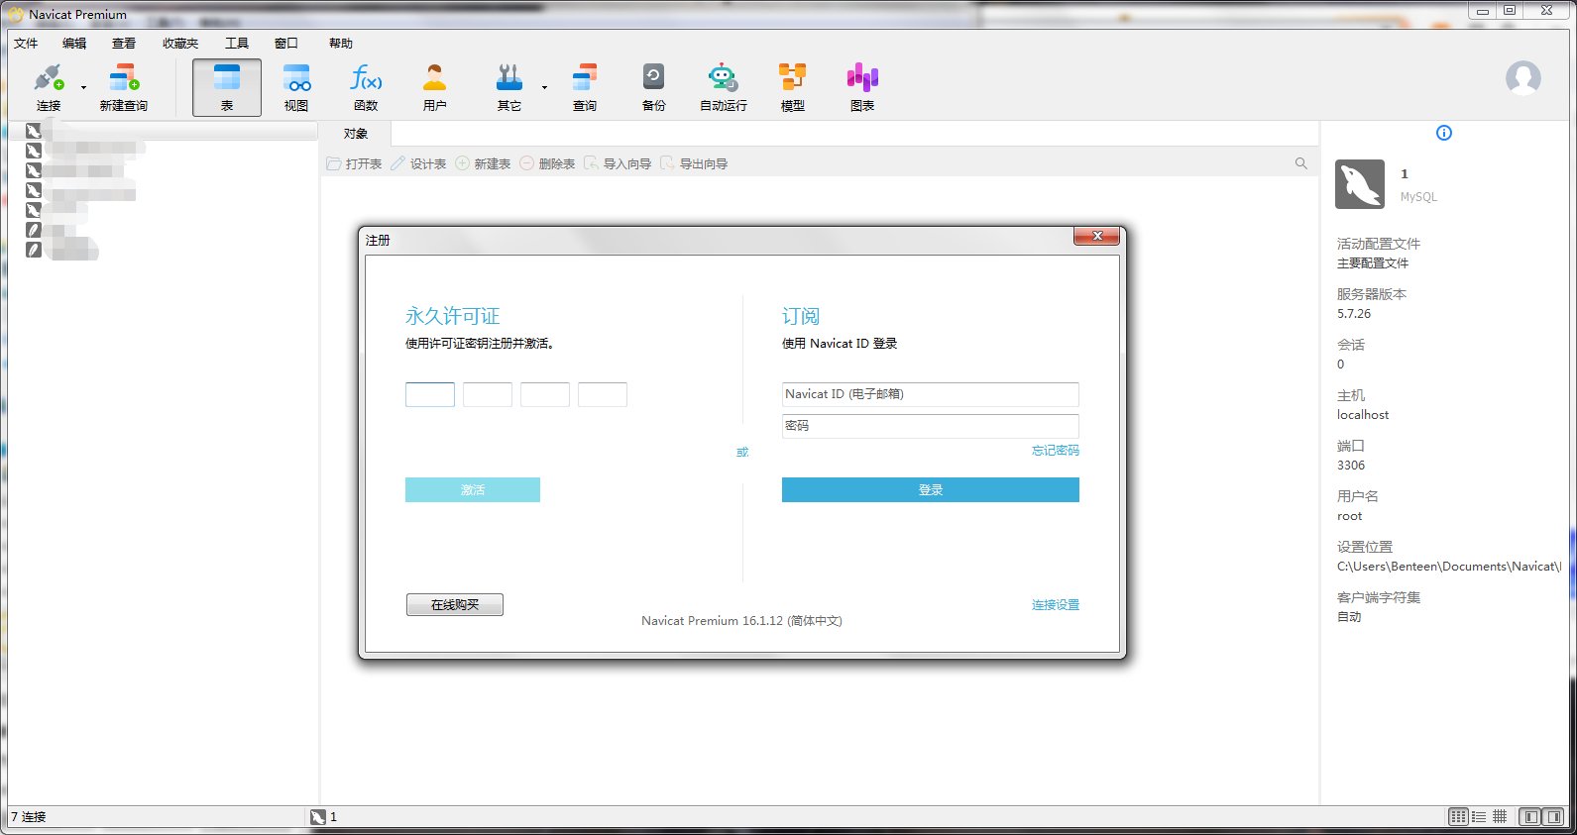Open the 查询 query toolbar icon
Screen dimensions: 1577x835
tap(585, 87)
